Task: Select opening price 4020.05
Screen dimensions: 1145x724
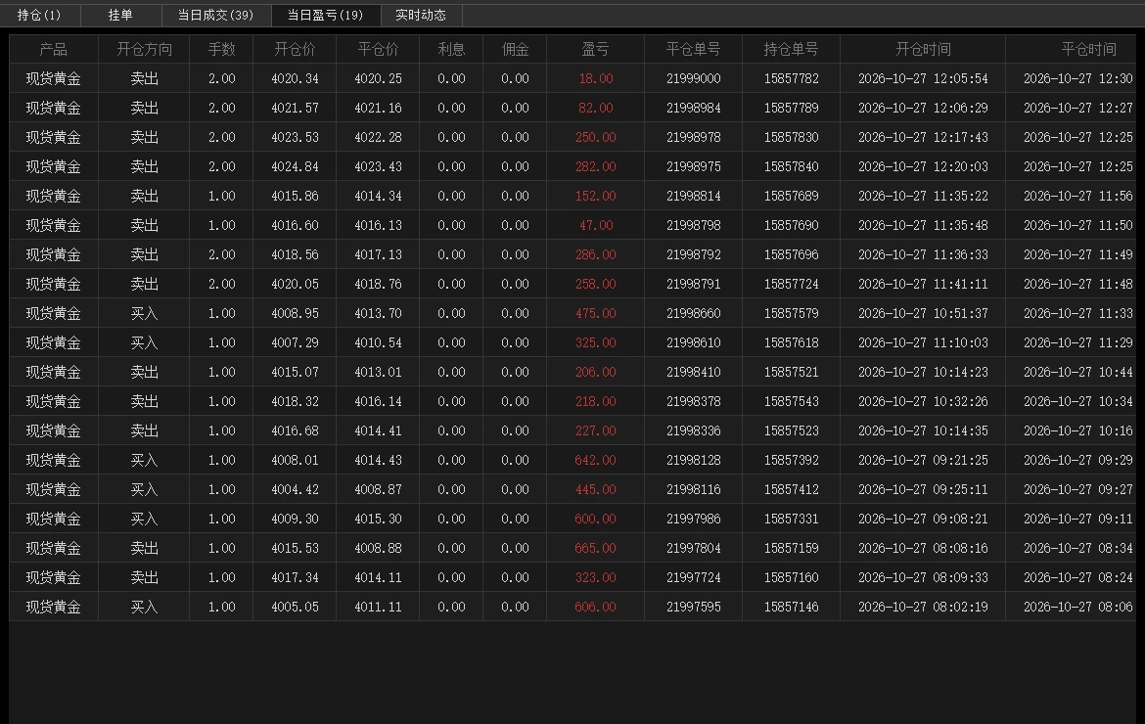Action: (x=295, y=284)
